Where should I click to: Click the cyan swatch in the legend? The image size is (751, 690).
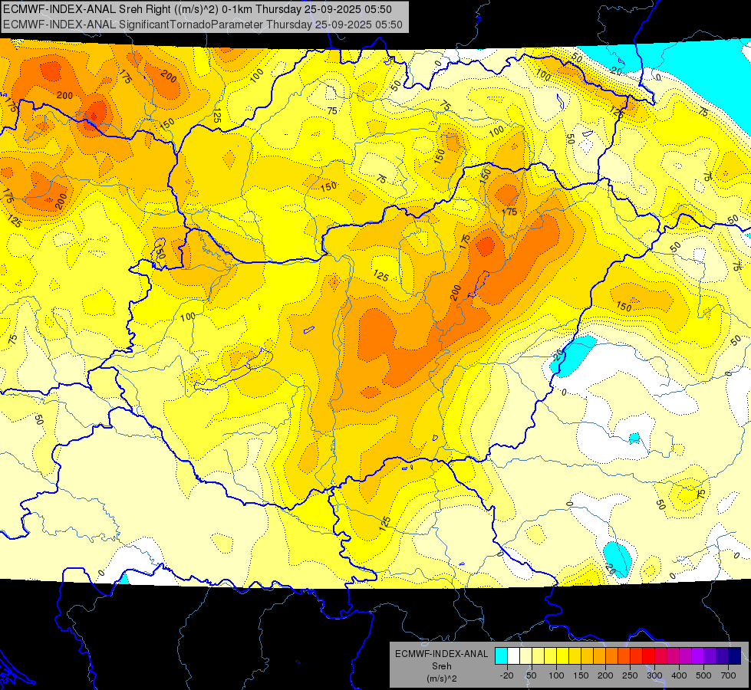point(502,656)
